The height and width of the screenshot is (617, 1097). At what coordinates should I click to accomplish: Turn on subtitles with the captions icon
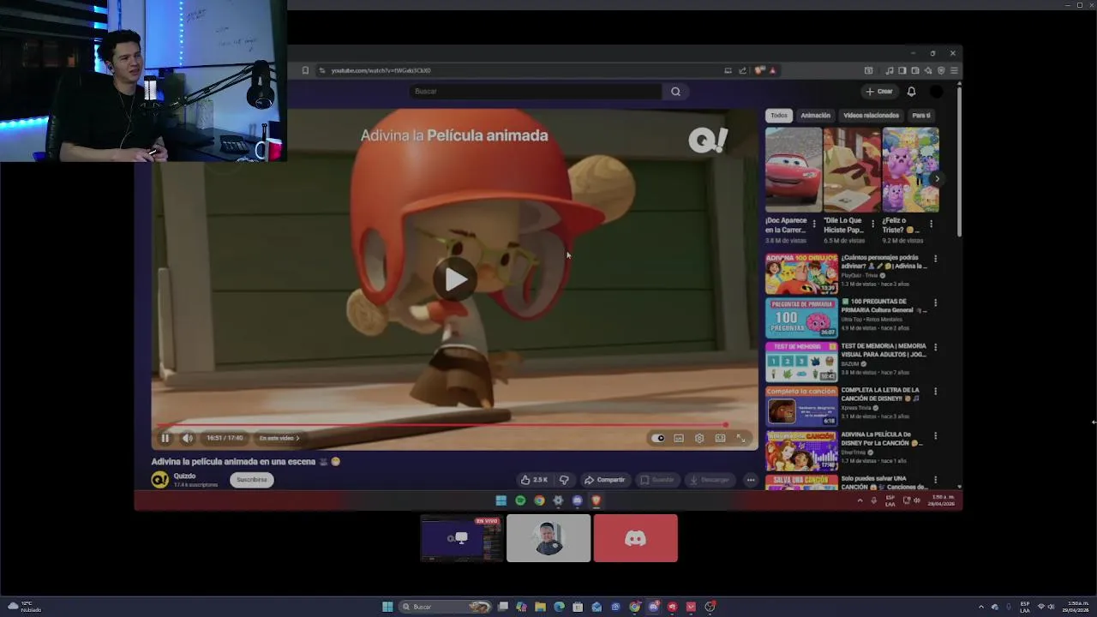pyautogui.click(x=679, y=438)
